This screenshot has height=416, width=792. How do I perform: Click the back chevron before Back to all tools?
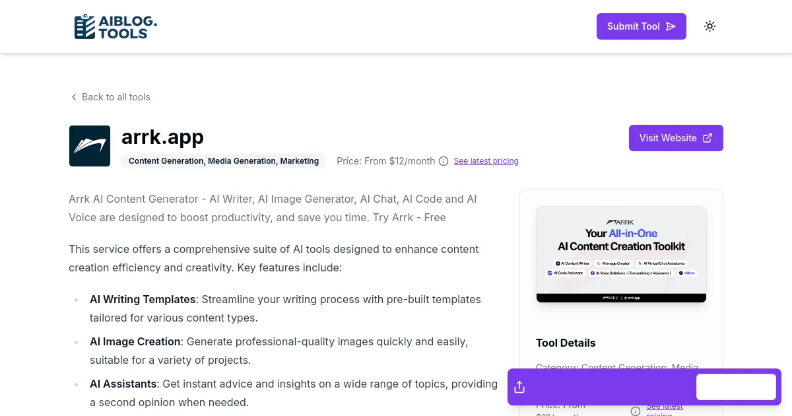tap(74, 97)
